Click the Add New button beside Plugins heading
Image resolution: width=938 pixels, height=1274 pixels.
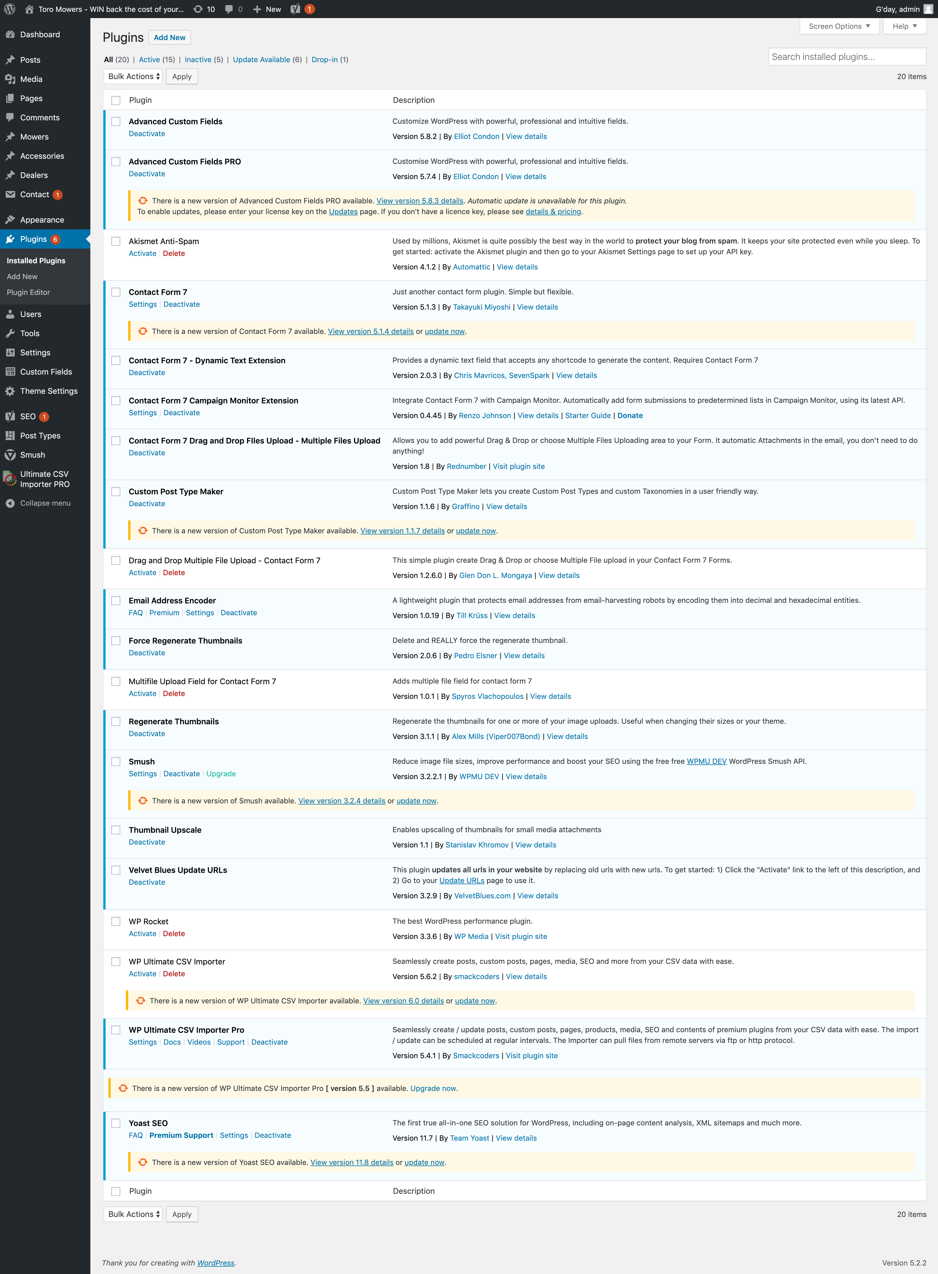point(170,38)
